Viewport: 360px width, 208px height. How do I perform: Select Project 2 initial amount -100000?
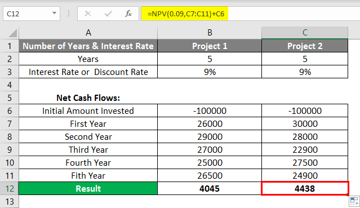tap(305, 111)
